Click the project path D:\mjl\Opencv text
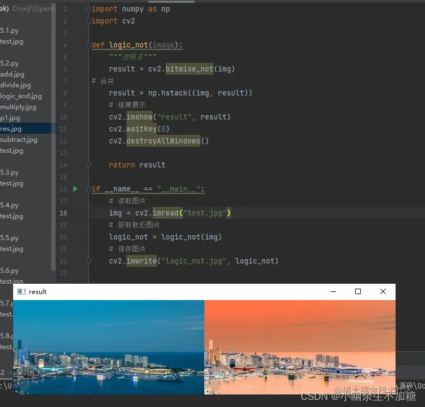Viewport: 425px width, 407px height. (34, 9)
